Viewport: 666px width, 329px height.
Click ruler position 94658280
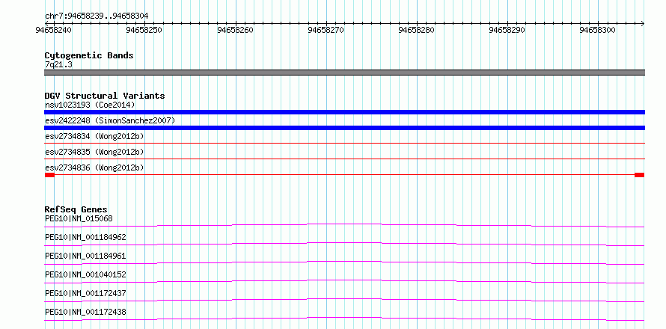[417, 30]
